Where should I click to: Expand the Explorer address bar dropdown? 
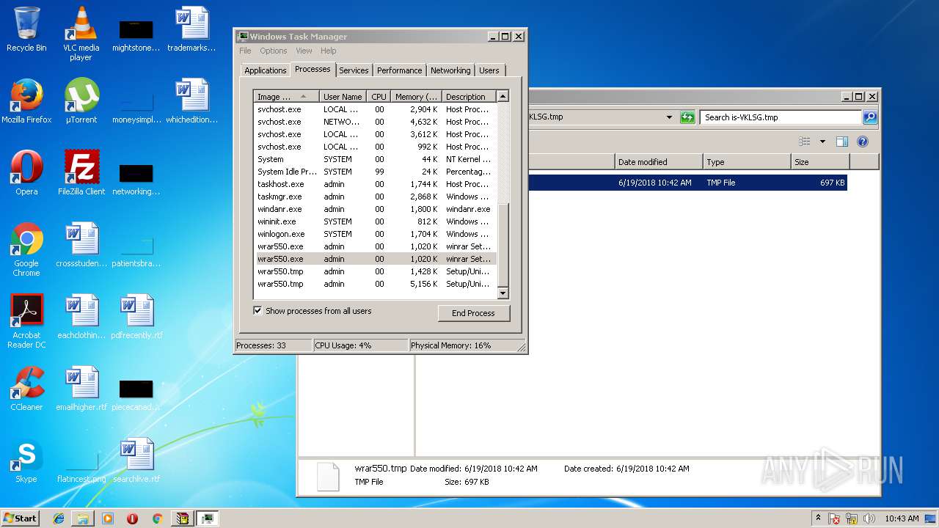click(x=669, y=117)
